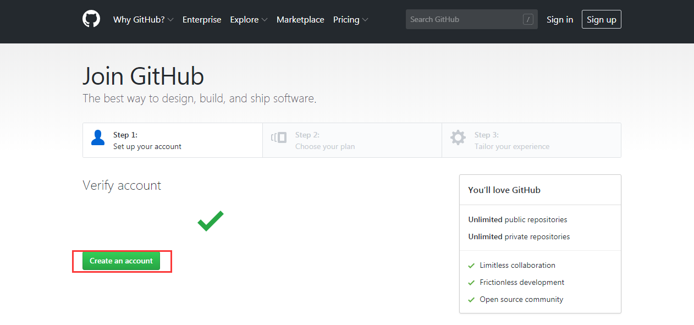Focus the Search GitHub input field
Image resolution: width=694 pixels, height=325 pixels.
(465, 20)
